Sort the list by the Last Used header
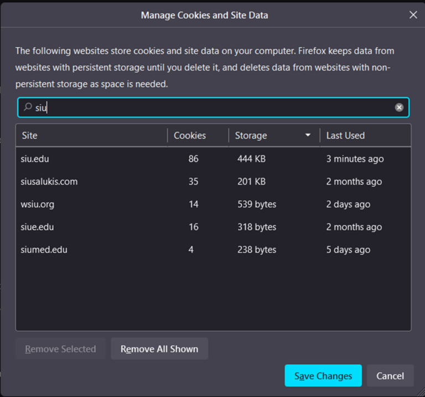 coord(345,135)
